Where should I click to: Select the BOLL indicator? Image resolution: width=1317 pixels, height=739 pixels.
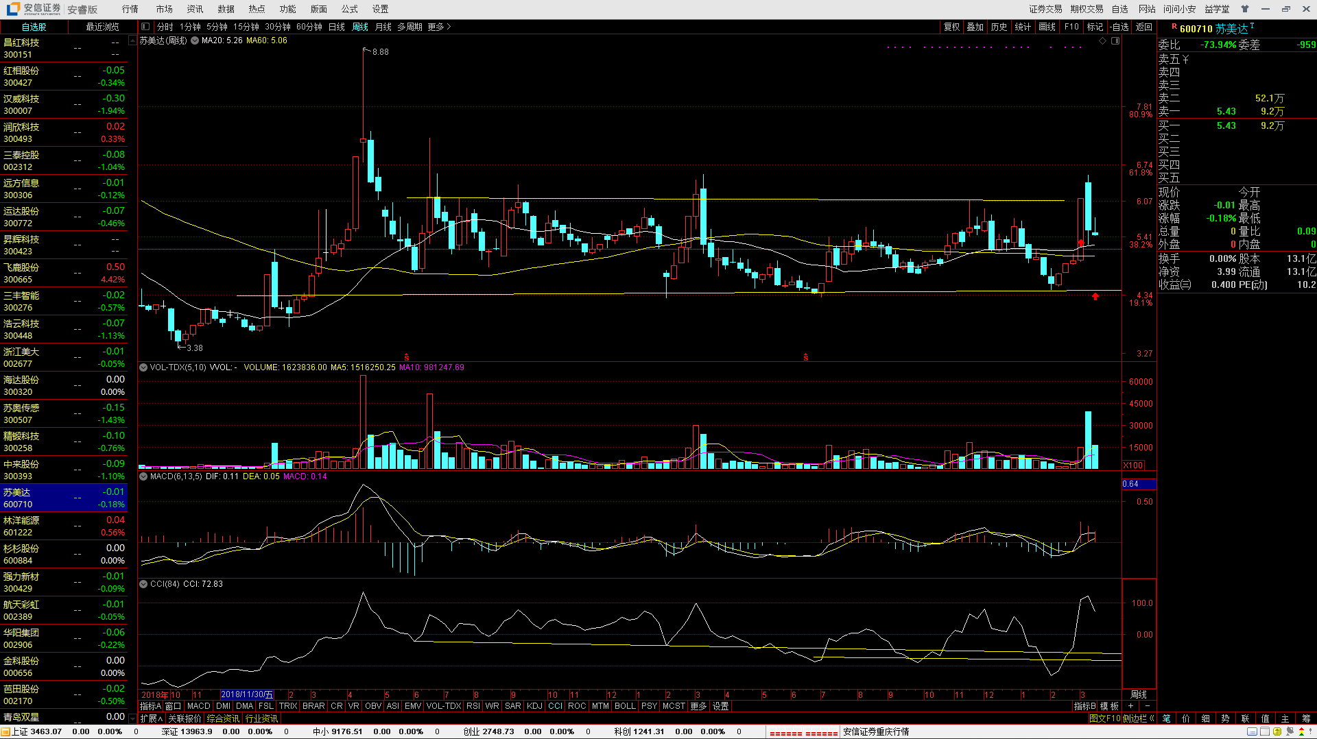pyautogui.click(x=625, y=706)
